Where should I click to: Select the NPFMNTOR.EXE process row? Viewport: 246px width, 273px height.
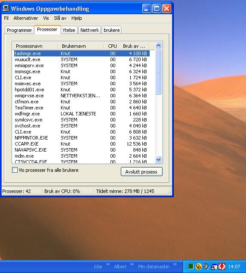coord(82,138)
